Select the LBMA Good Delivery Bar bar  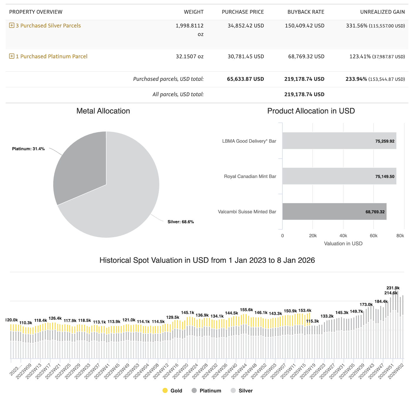[338, 141]
